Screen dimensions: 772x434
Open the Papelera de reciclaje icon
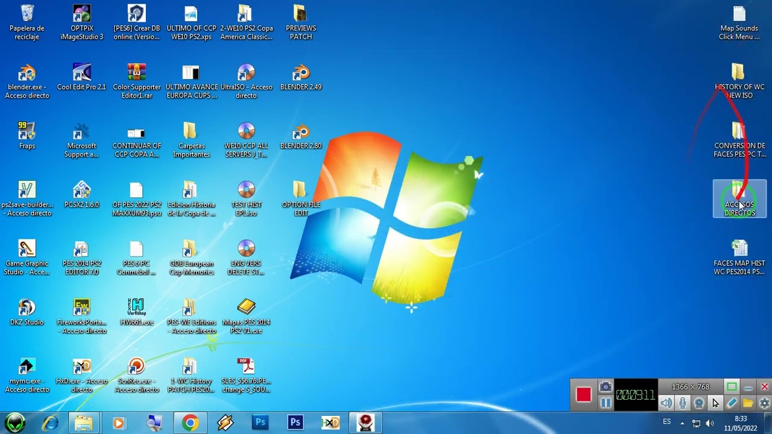[x=27, y=23]
